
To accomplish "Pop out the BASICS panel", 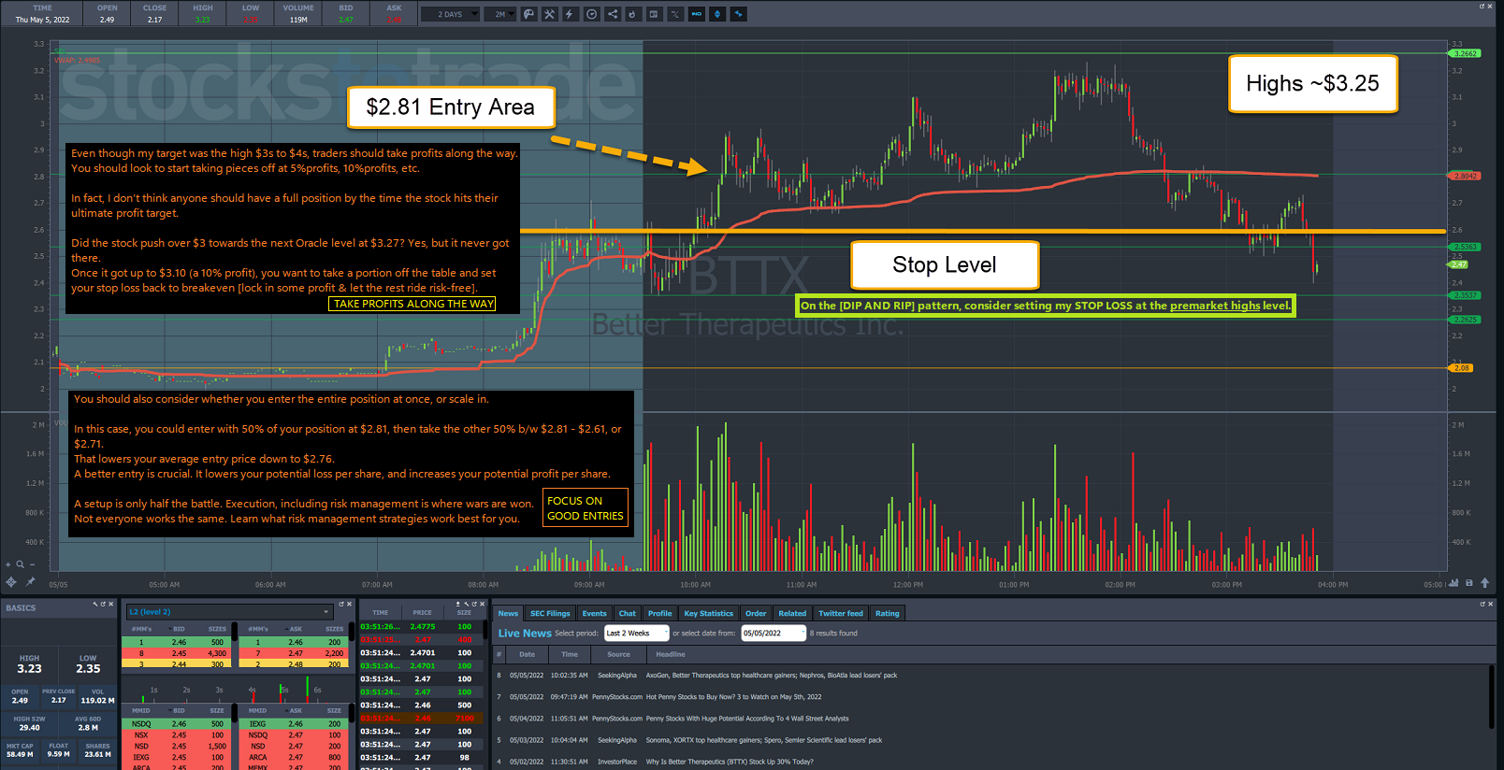I will [103, 605].
